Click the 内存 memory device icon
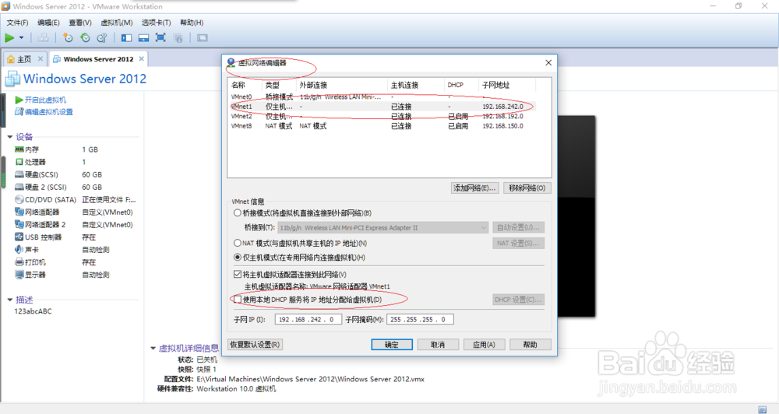The image size is (779, 414). [x=19, y=149]
